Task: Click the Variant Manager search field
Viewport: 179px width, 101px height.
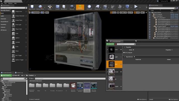Action: tap(126, 44)
